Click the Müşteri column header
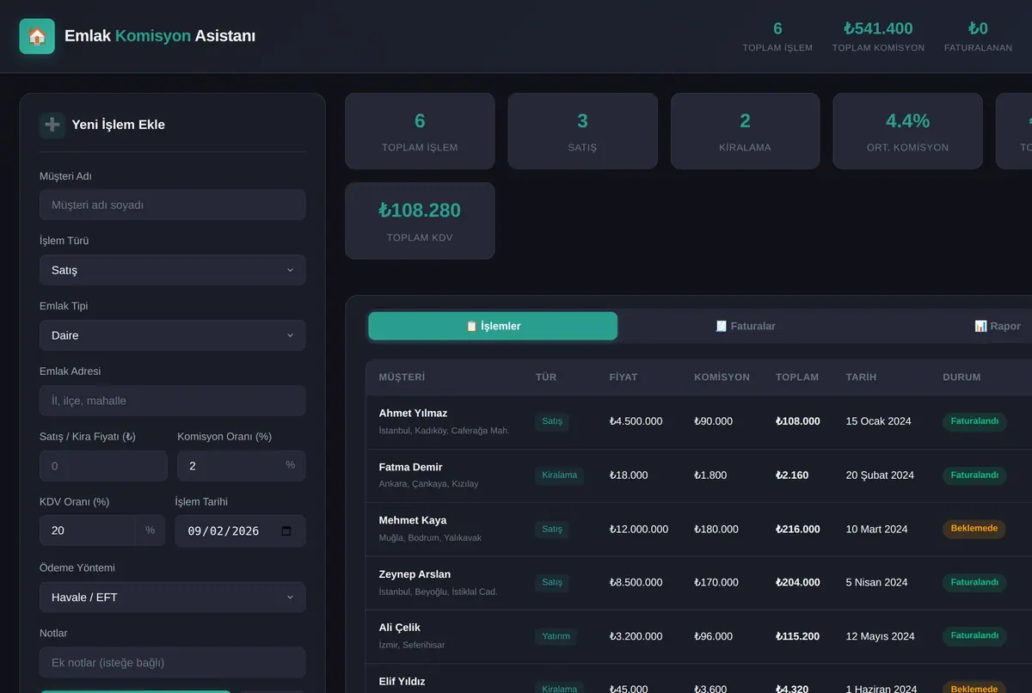This screenshot has height=693, width=1032. 402,377
